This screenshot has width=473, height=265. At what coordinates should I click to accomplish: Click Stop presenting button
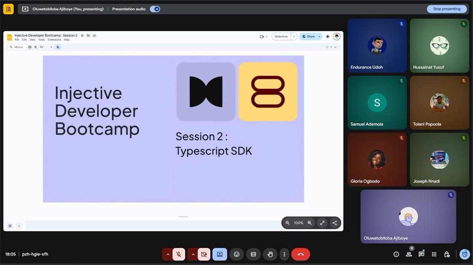(x=447, y=9)
